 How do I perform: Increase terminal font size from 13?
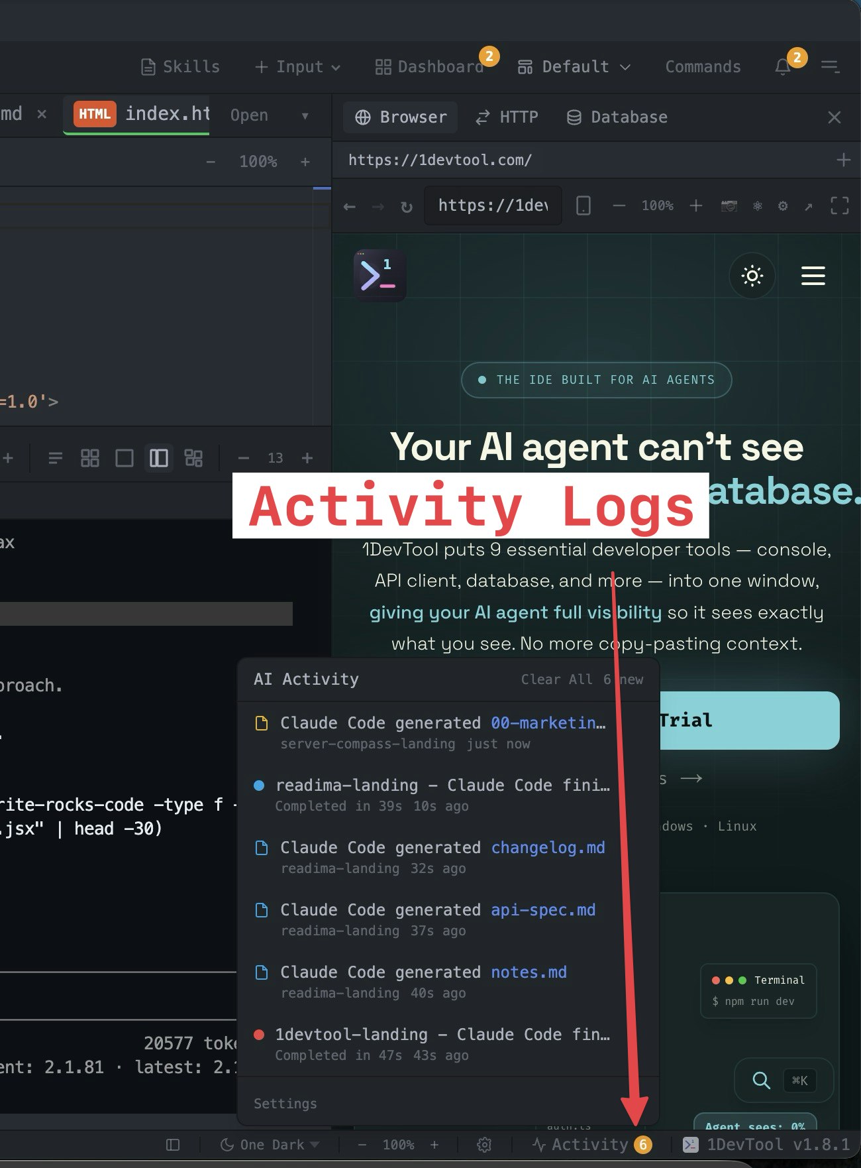[307, 458]
